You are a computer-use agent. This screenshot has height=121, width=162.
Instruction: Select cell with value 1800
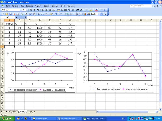point(40,44)
